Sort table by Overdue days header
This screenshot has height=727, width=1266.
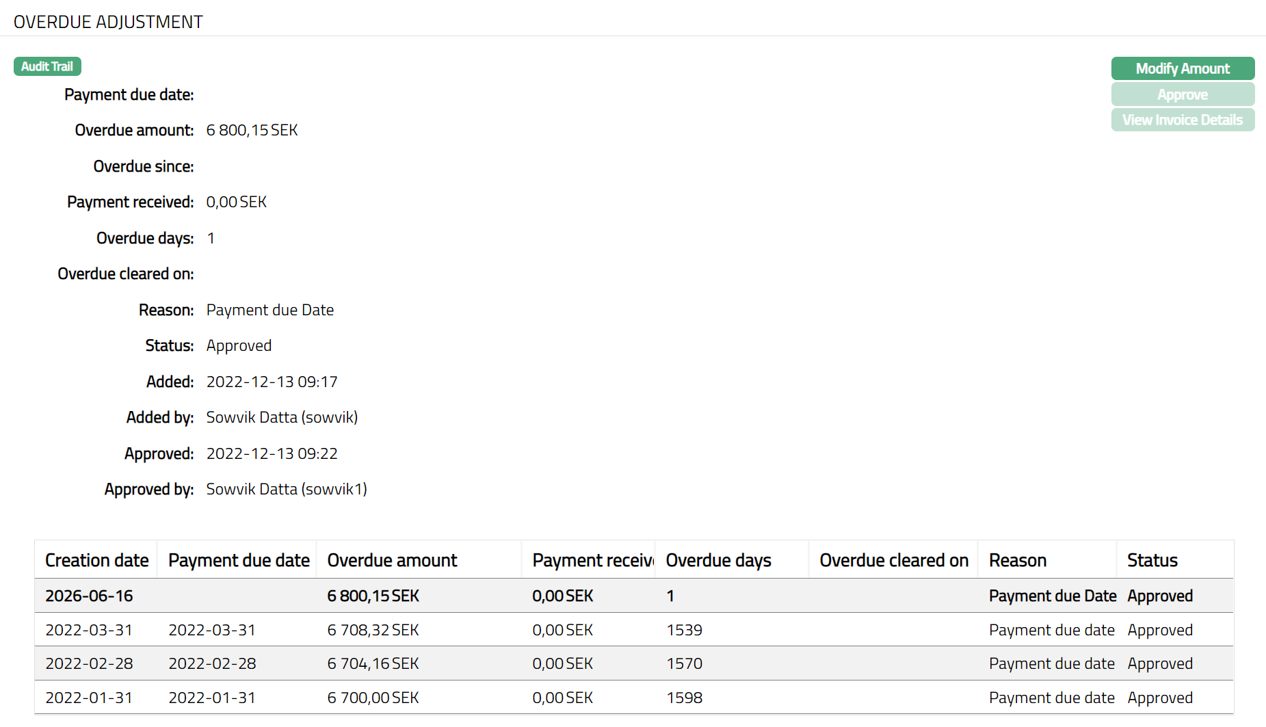(718, 560)
